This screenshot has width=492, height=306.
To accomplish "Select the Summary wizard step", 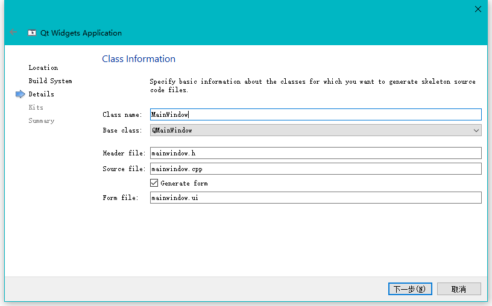I will pyautogui.click(x=42, y=120).
